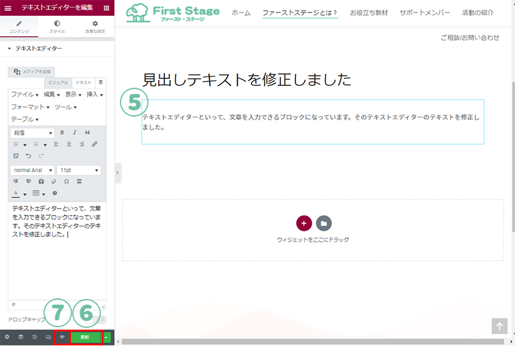Switch the editor to ビジュアル mode

click(58, 83)
